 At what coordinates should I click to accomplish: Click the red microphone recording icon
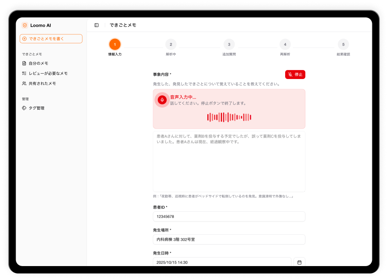162,100
